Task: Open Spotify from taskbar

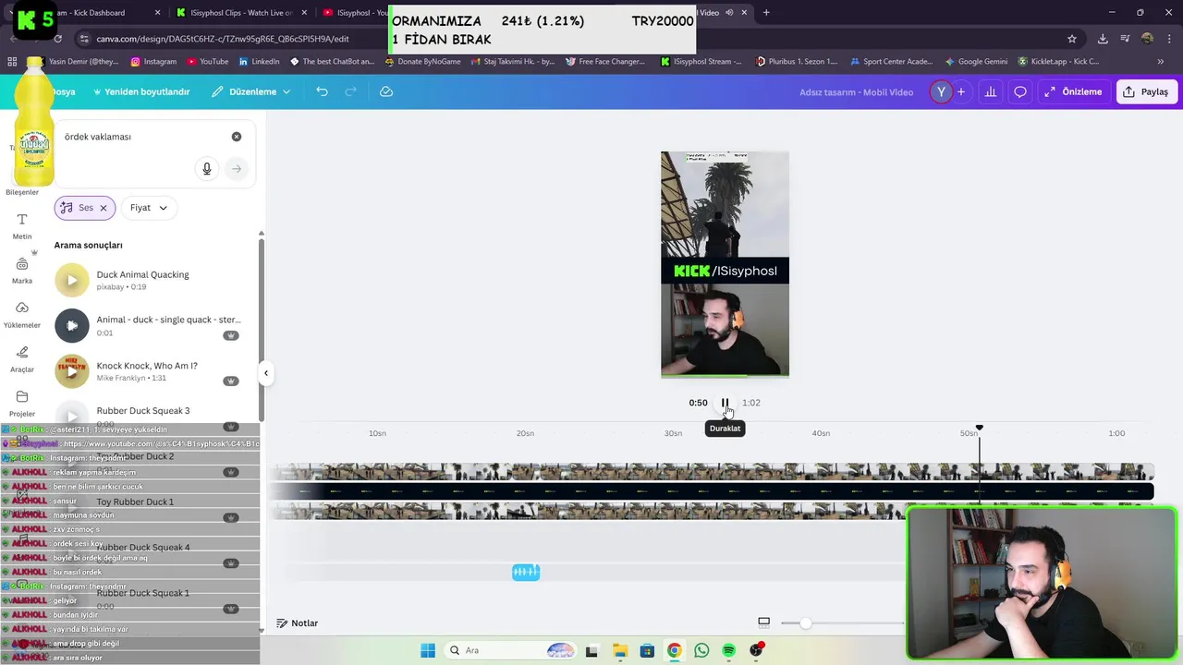Action: [x=729, y=651]
